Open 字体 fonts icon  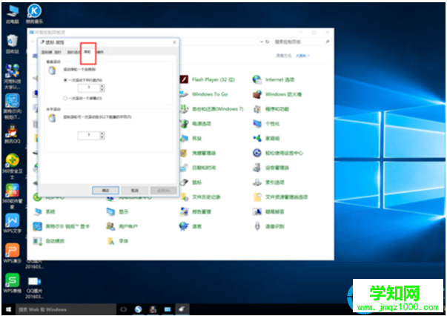pyautogui.click(x=110, y=241)
